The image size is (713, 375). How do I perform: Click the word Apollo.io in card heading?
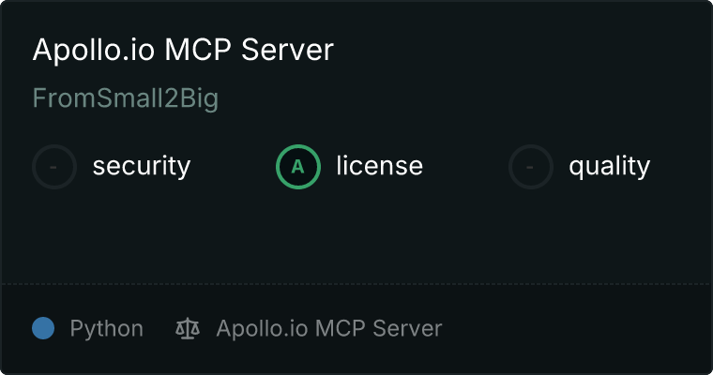[94, 50]
